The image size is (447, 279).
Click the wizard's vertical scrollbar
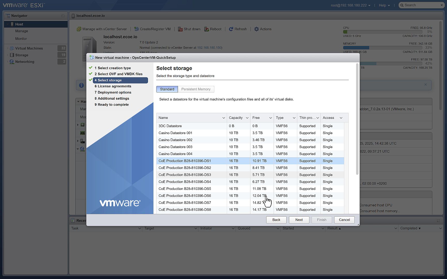tap(357, 119)
